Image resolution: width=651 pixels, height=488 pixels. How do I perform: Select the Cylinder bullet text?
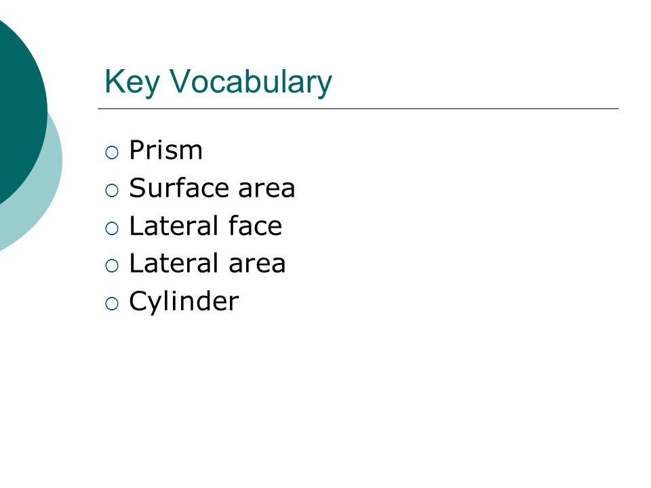pyautogui.click(x=184, y=302)
